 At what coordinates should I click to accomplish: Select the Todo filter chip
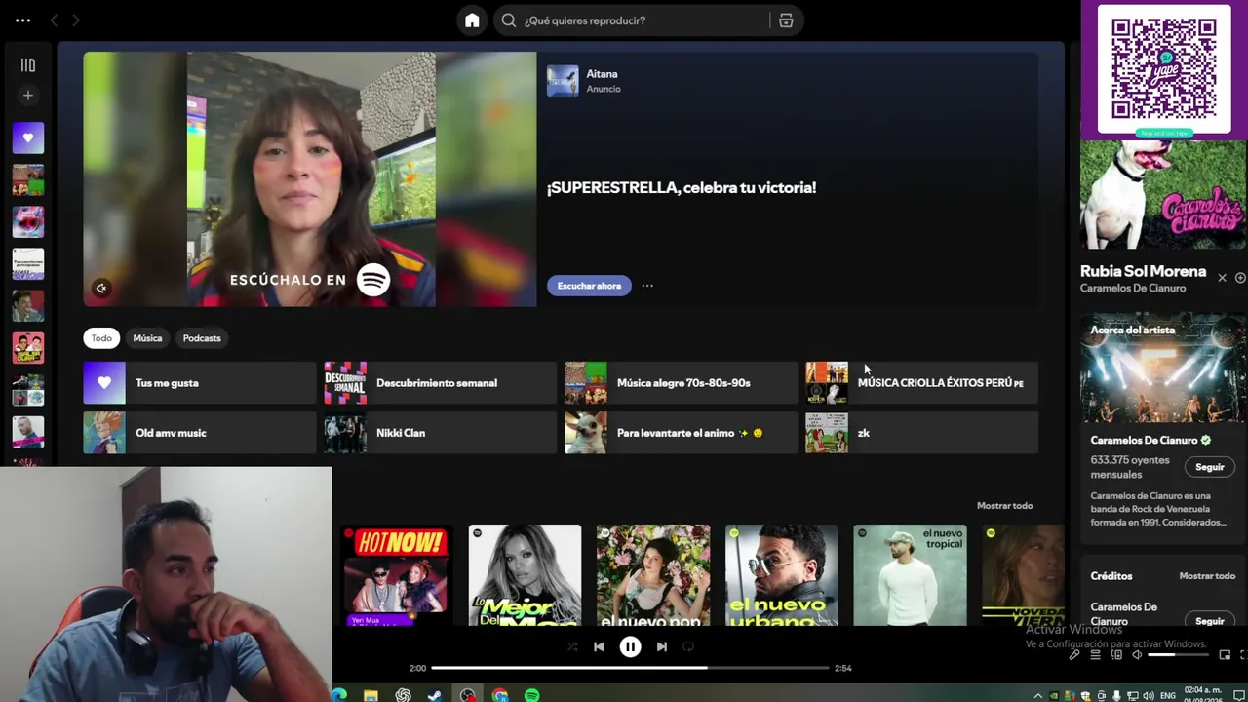pos(101,338)
